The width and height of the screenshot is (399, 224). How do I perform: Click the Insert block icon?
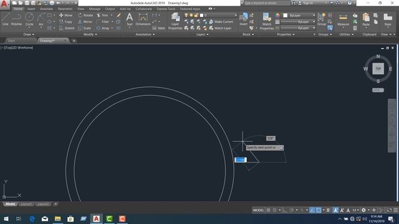coord(244,19)
